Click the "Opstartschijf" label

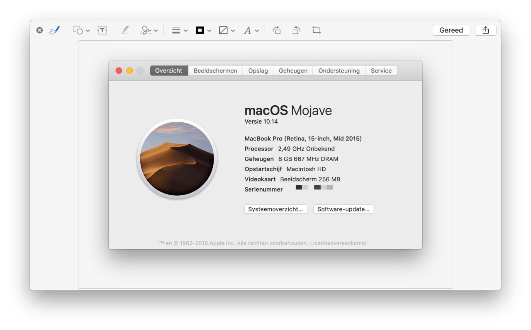click(263, 169)
